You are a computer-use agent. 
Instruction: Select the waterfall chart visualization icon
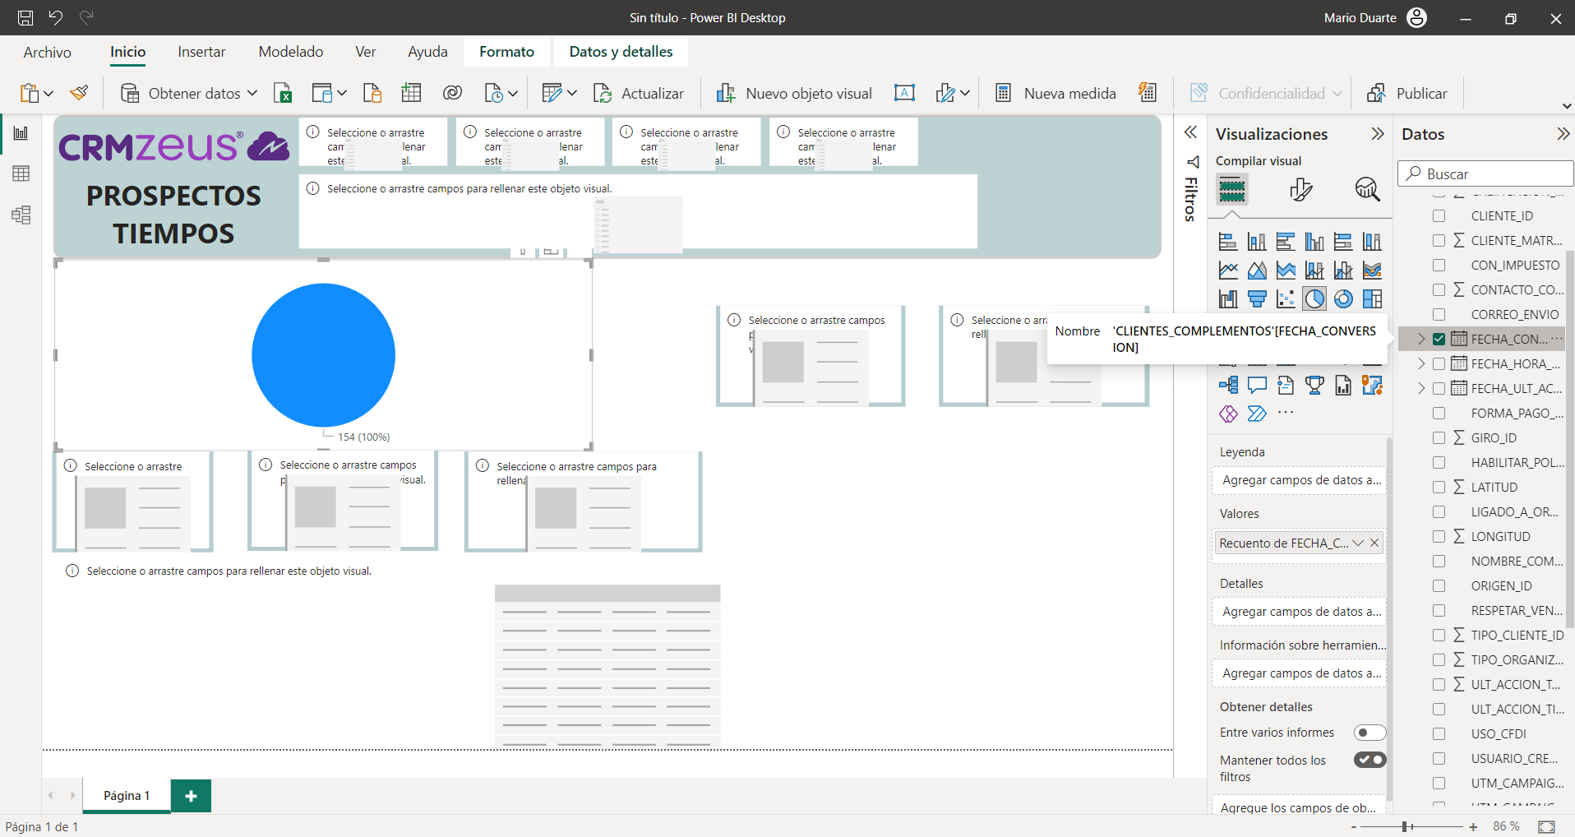(x=1228, y=299)
